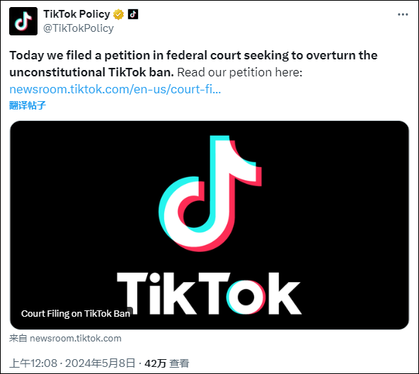Screen dimensions: 419x374
Task: Click 翻译帖子 to translate the post
Action: click(28, 105)
